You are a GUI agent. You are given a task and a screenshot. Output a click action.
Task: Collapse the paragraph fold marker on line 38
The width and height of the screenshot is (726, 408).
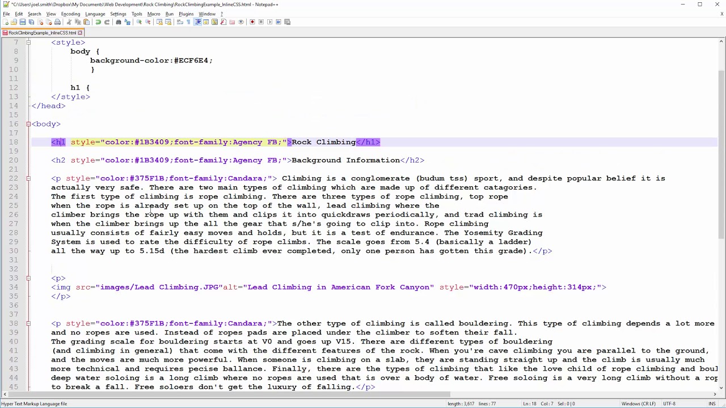pyautogui.click(x=28, y=324)
